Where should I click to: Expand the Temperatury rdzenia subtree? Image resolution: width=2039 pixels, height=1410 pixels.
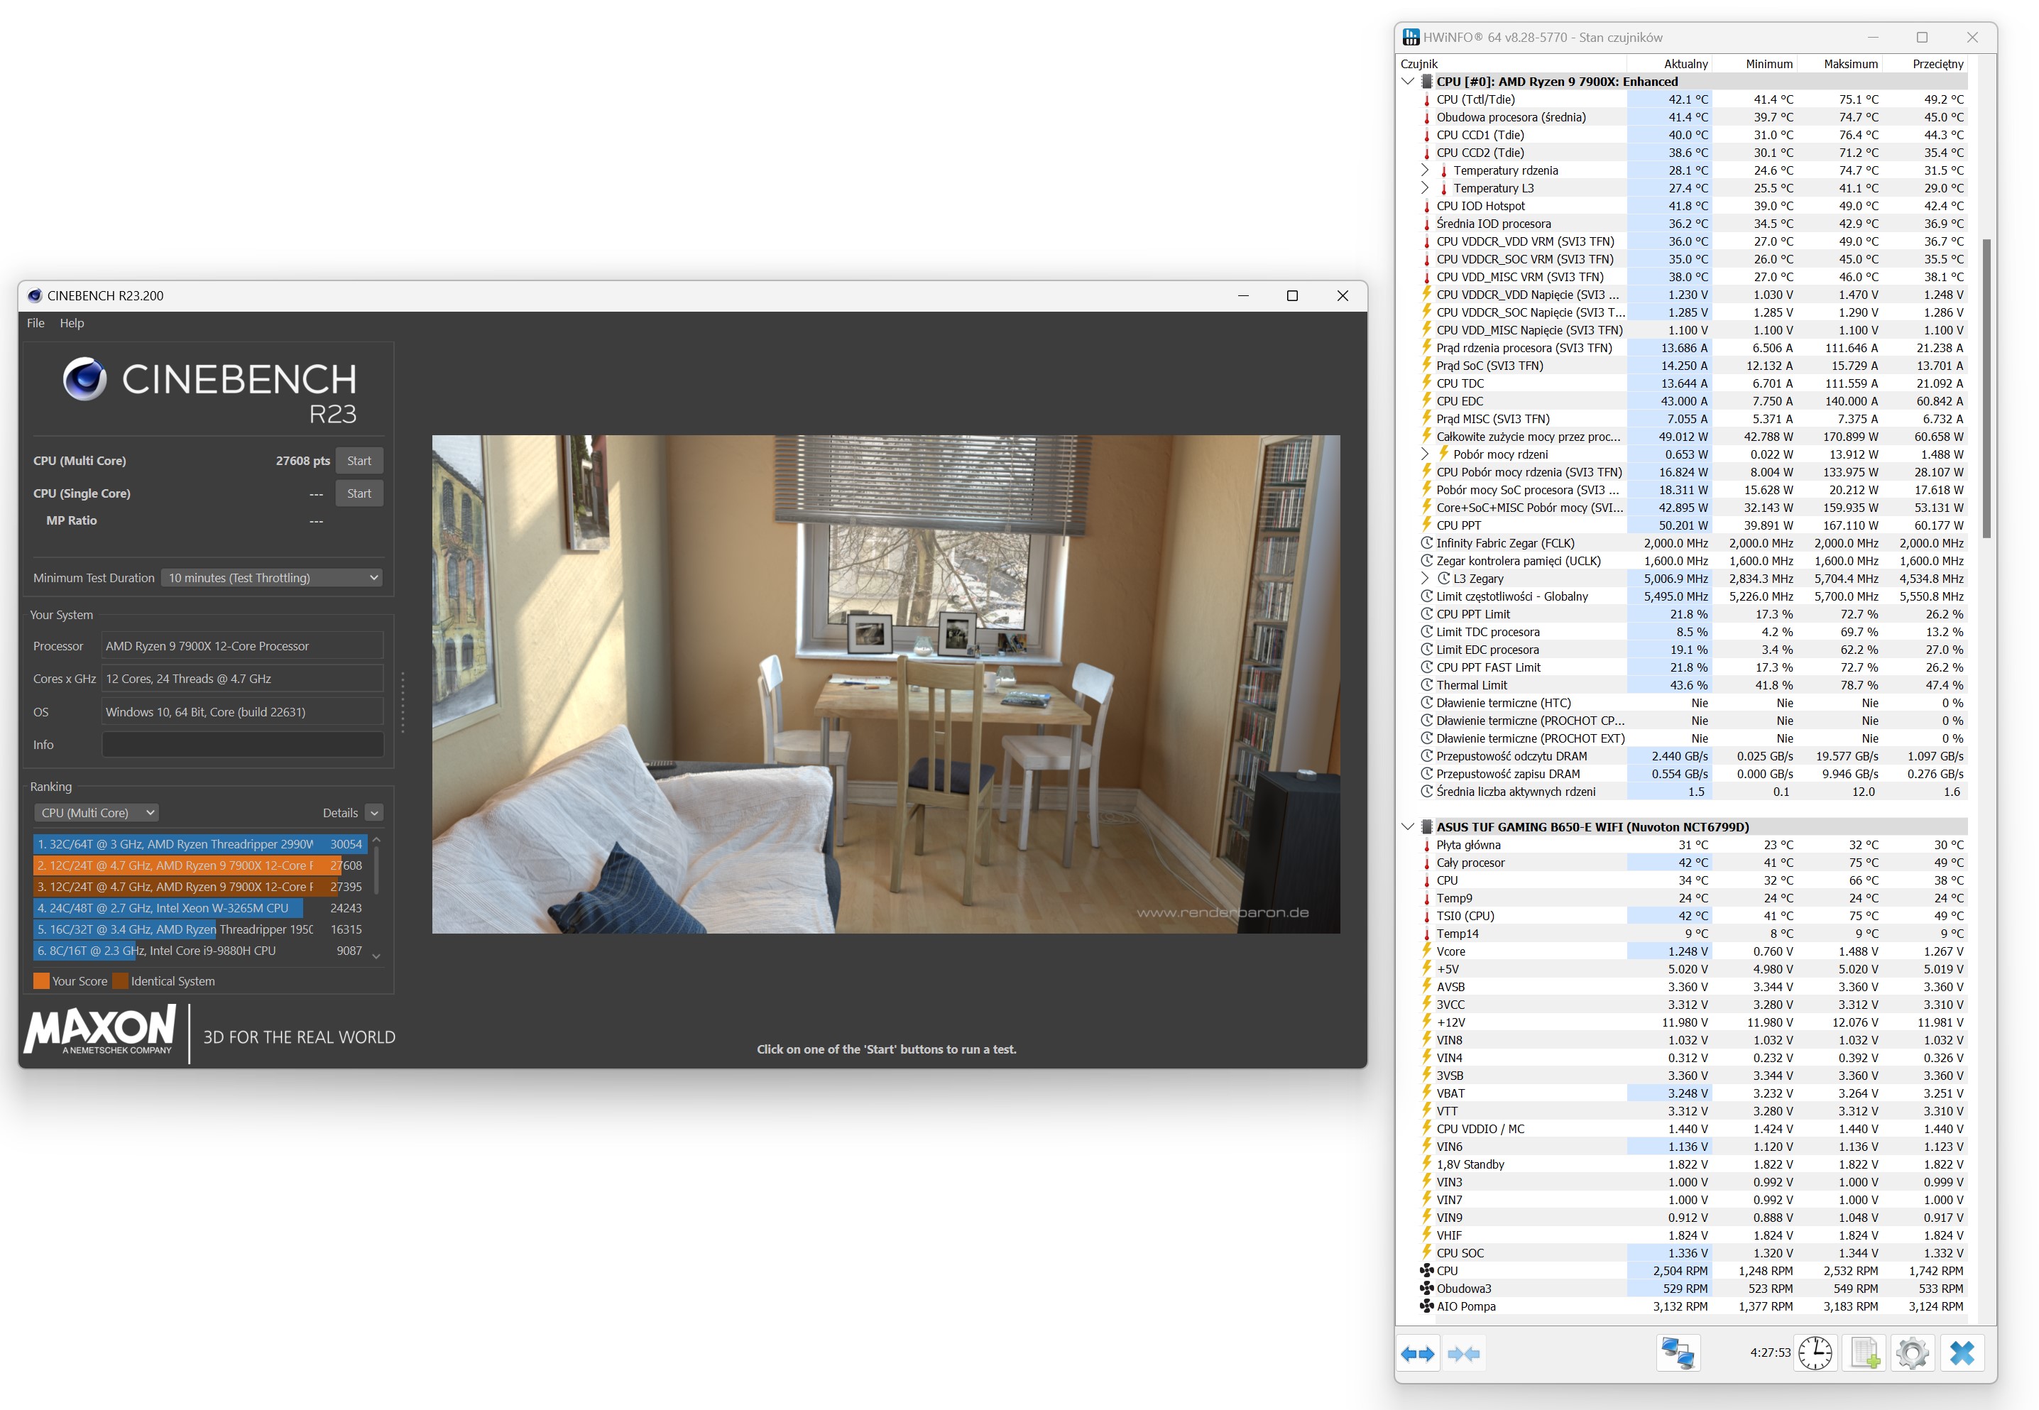1424,170
